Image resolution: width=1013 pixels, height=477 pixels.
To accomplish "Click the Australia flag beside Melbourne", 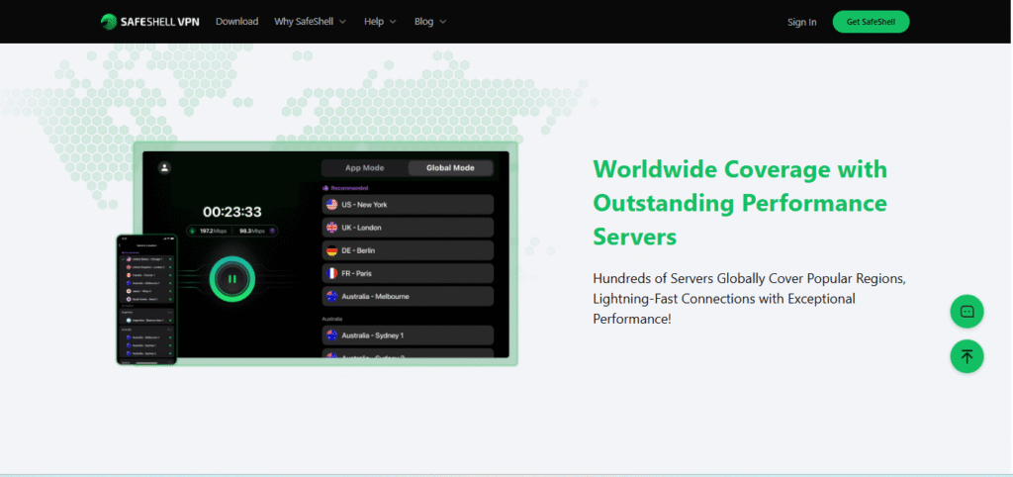I will pyautogui.click(x=331, y=296).
